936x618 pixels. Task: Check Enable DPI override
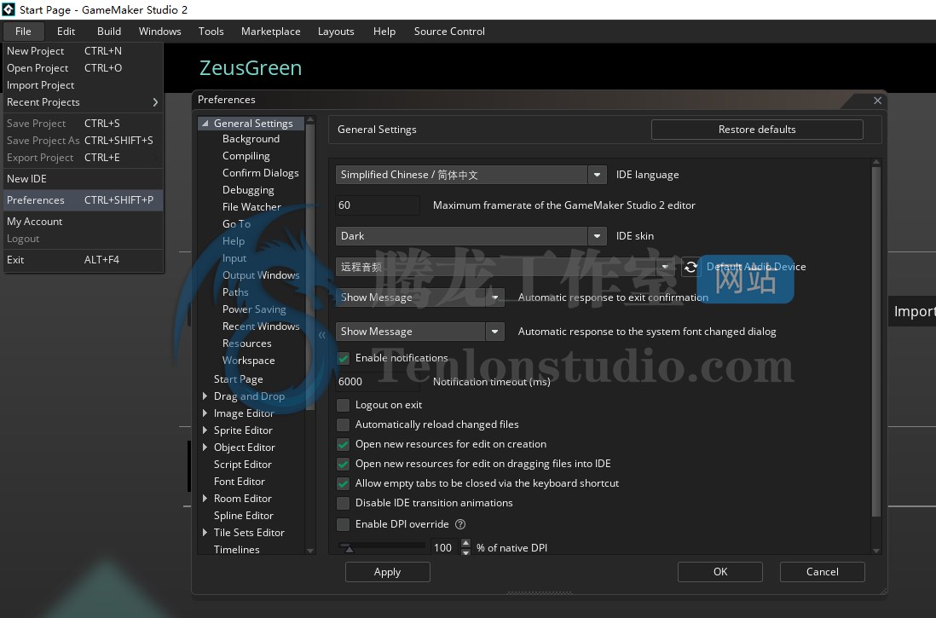pos(344,524)
